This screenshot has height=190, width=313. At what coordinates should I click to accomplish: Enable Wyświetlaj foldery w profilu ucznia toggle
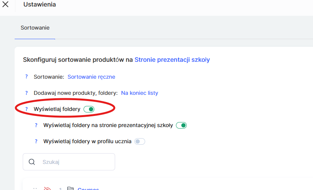[x=140, y=141]
